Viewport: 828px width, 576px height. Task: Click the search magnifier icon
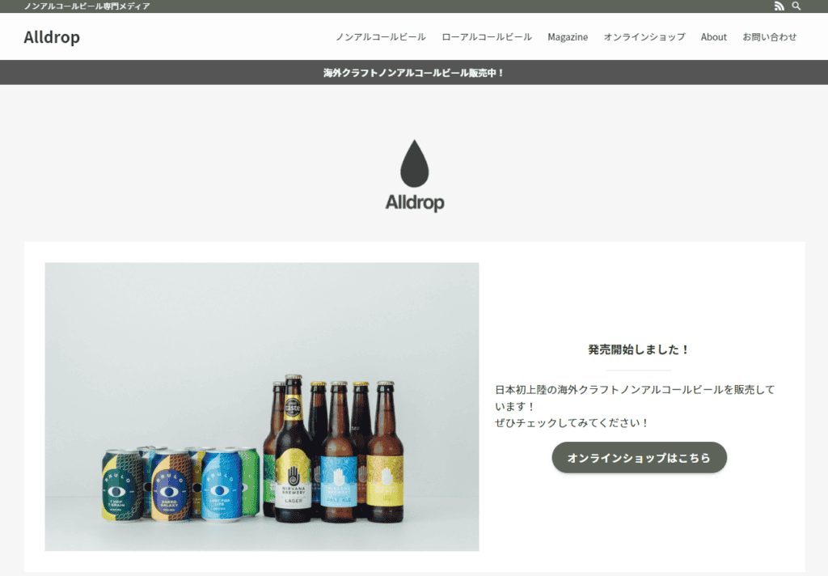coord(796,6)
